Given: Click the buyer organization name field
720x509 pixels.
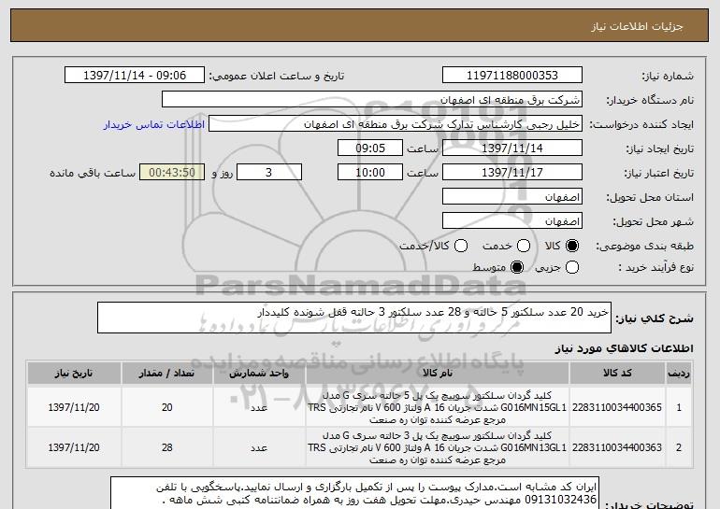Looking at the screenshot, I should click(372, 100).
